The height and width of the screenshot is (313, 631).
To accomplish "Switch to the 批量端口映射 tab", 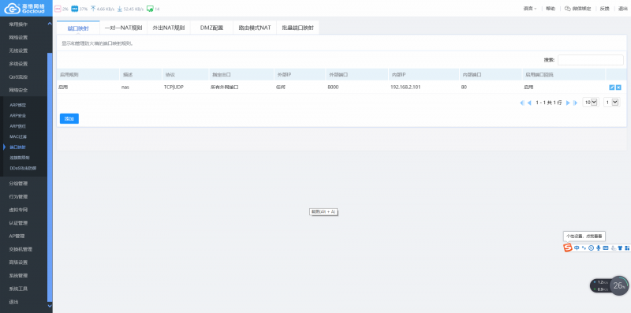I will click(x=298, y=28).
